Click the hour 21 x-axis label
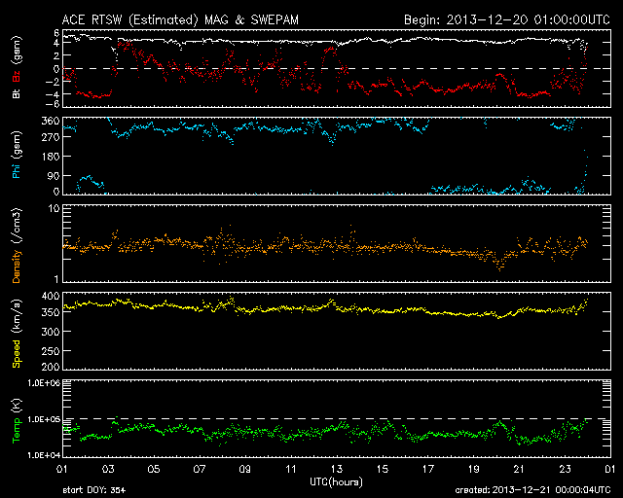This screenshot has height=498, width=623. click(x=519, y=470)
